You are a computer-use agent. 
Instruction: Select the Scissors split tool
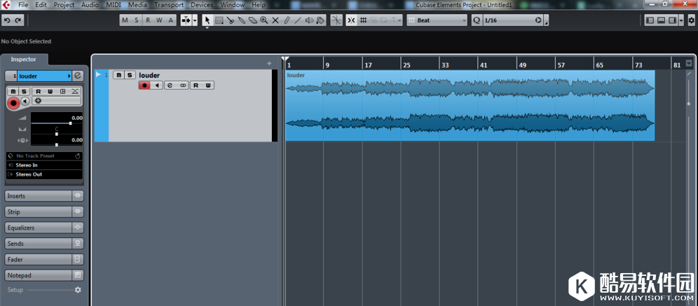point(230,20)
